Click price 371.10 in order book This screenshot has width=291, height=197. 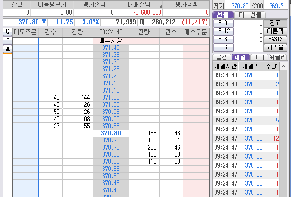pyautogui.click(x=111, y=91)
